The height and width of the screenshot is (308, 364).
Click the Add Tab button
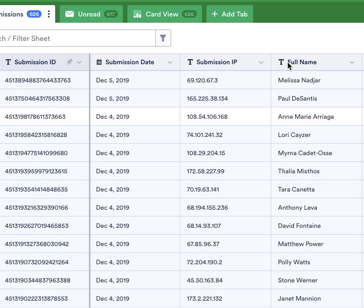tap(230, 14)
